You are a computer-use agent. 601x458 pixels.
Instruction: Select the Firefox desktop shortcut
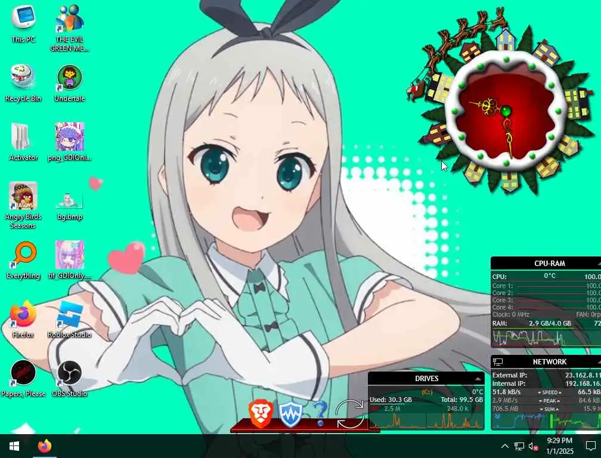point(23,319)
